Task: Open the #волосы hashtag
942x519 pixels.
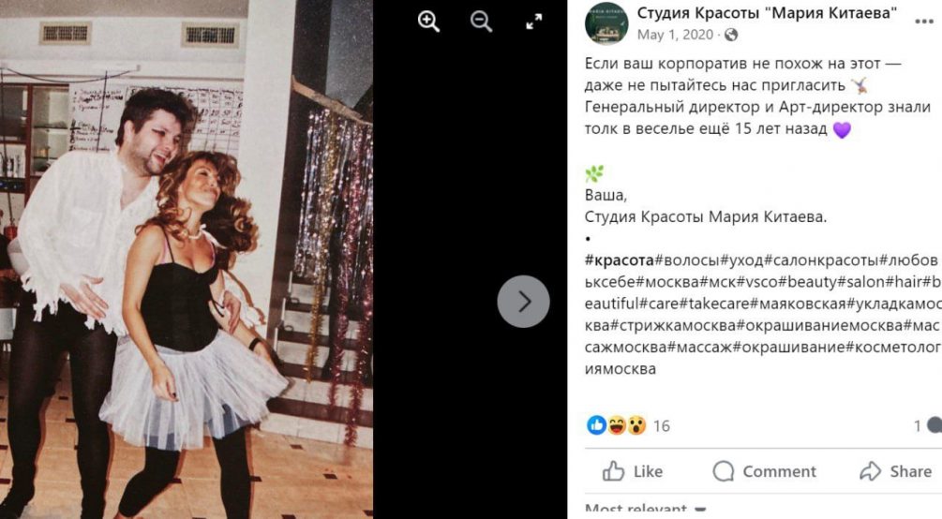Action: click(687, 260)
